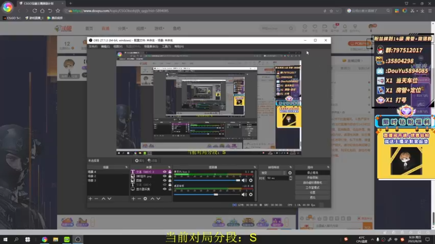Toggle lock on 文本 (GDI+) 2 source
Image resolution: width=435 pixels, height=244 pixels.
tap(170, 172)
